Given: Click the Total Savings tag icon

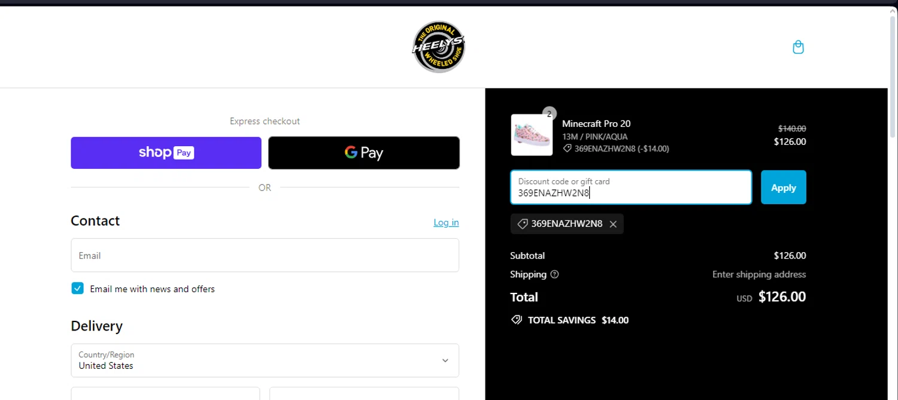Looking at the screenshot, I should tap(516, 320).
